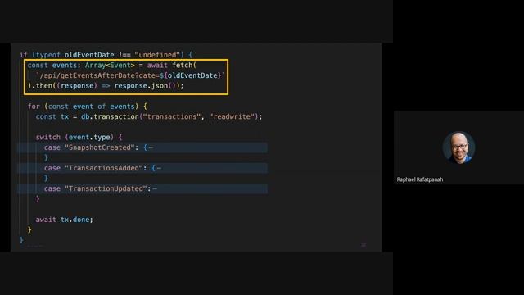Click the "fetch(" call in the code
The width and height of the screenshot is (524, 295).
point(184,66)
